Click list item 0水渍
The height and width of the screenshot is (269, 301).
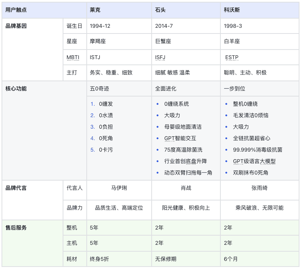click(x=106, y=115)
